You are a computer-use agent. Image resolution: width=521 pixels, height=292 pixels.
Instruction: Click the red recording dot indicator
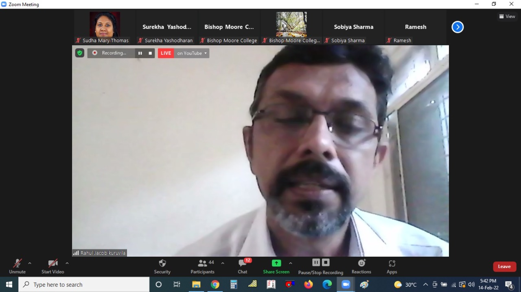pyautogui.click(x=95, y=53)
